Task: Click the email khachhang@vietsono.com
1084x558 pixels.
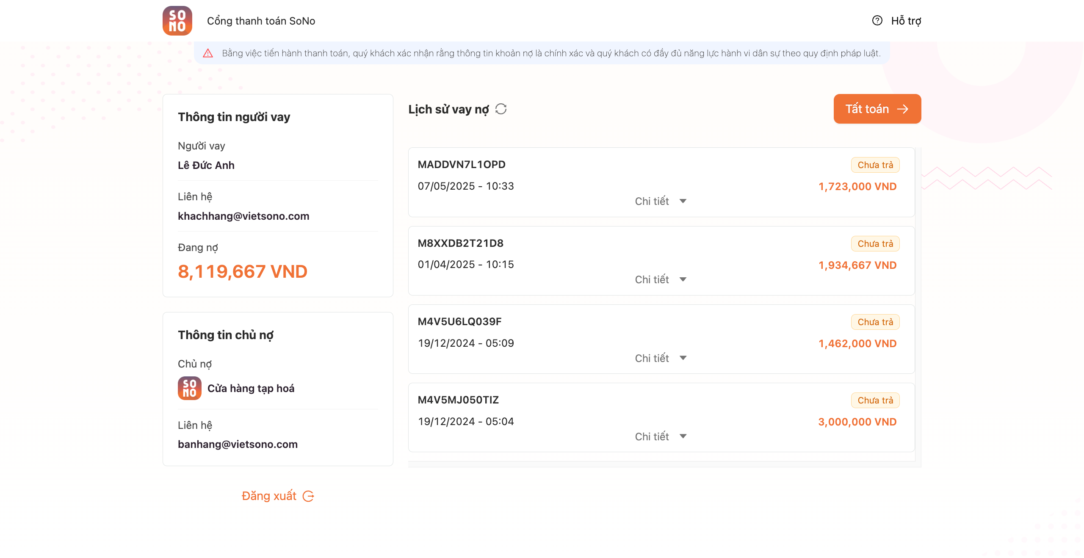Action: click(x=243, y=216)
